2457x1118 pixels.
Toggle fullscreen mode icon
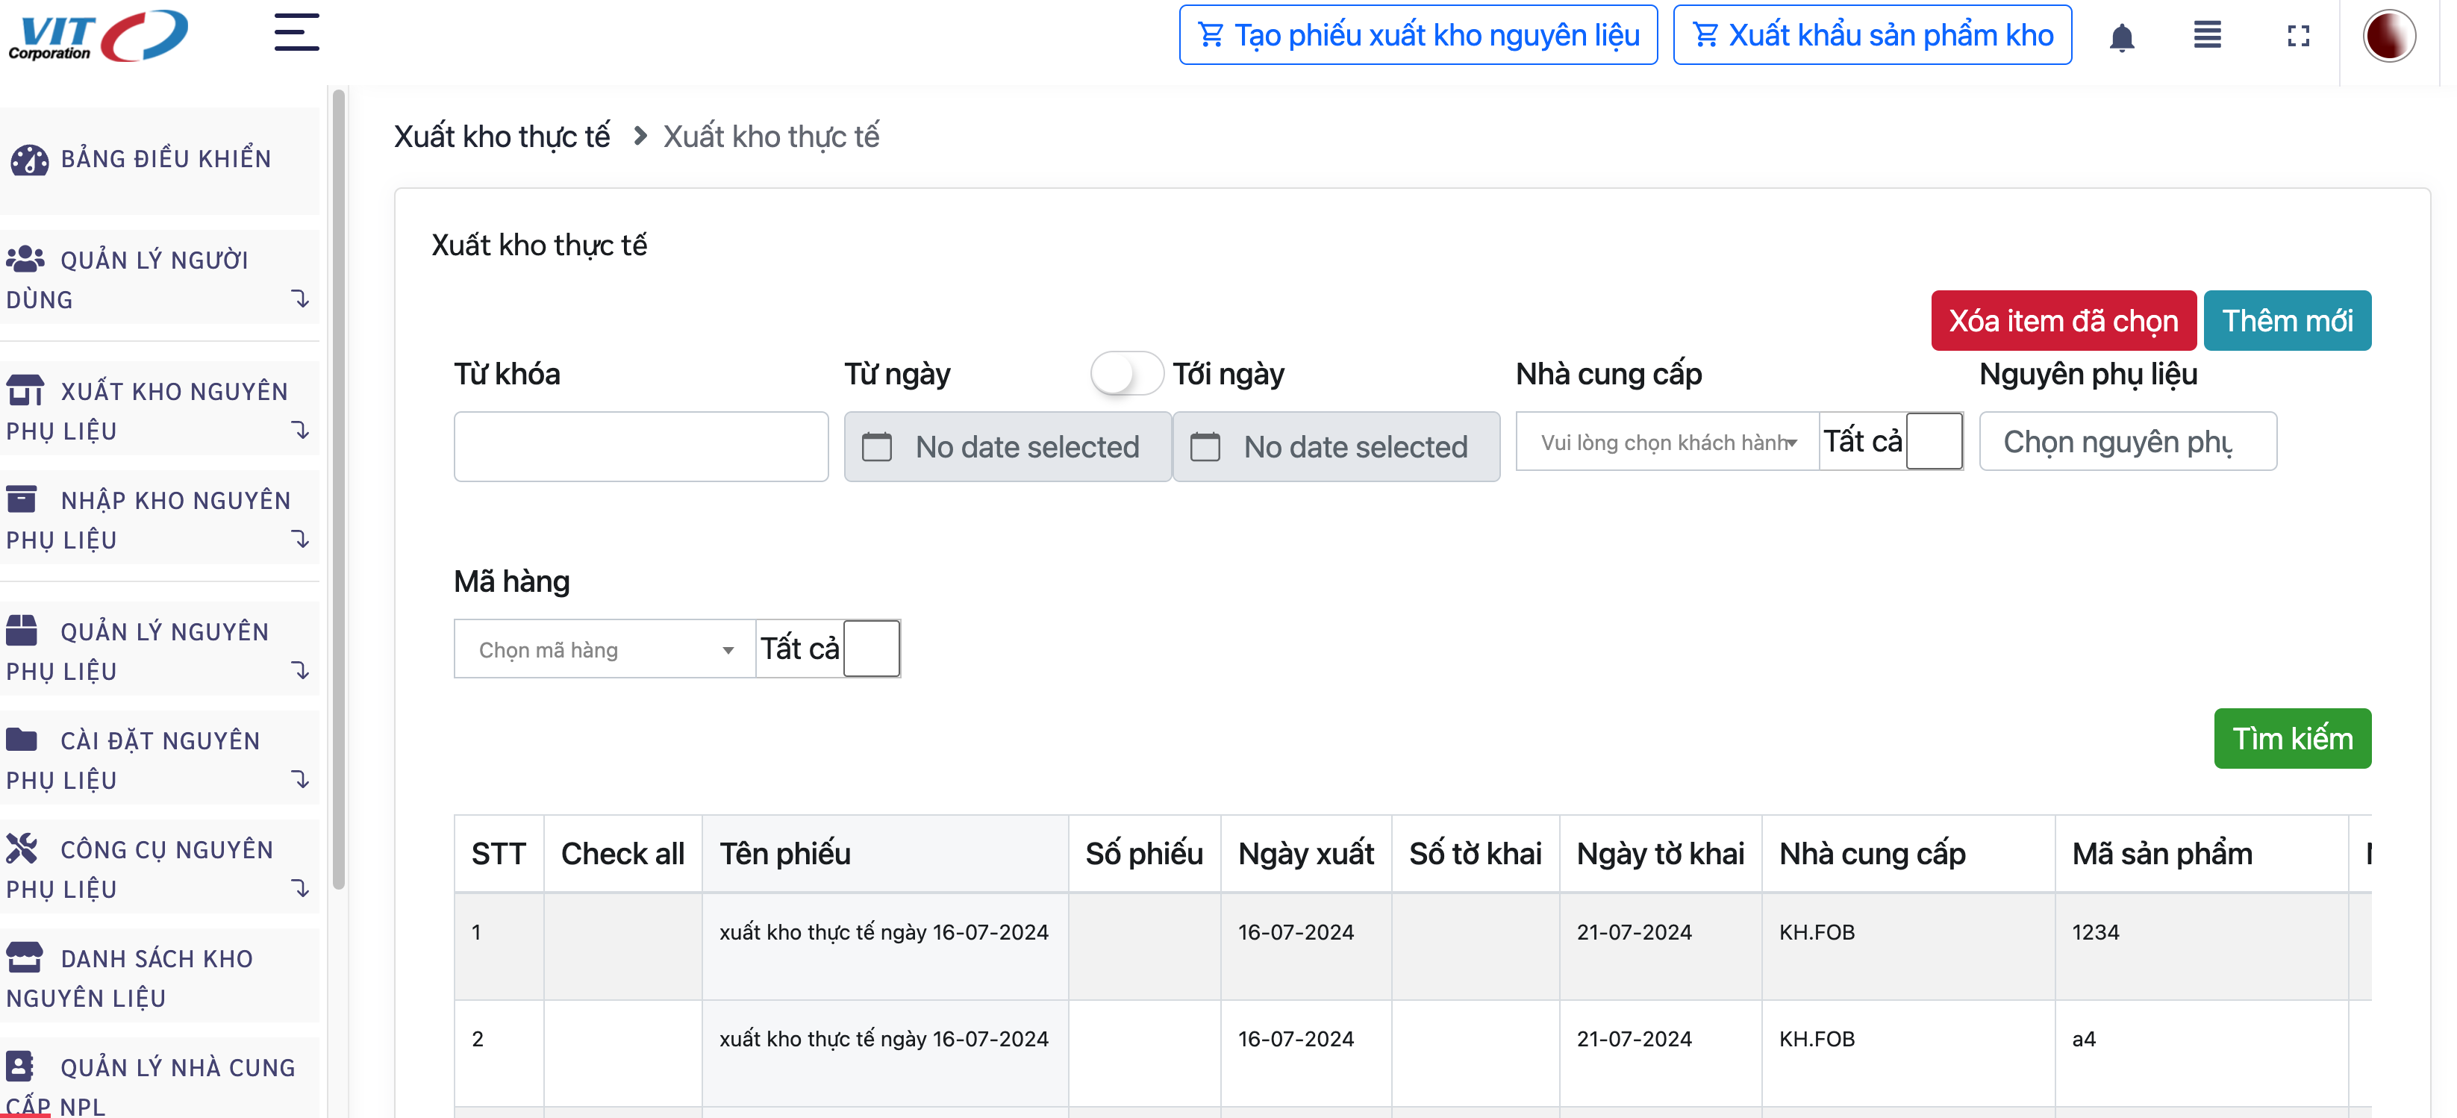2299,37
